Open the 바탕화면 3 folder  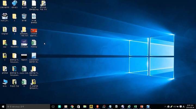point(14,44)
